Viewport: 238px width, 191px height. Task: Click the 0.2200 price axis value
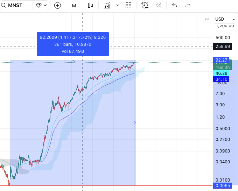pyautogui.click(x=223, y=140)
